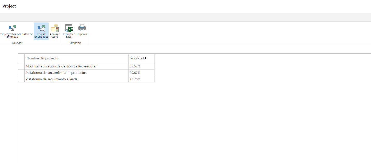Click the 12.76% priority cell
Viewport: 371px width, 163px height.
[141, 79]
